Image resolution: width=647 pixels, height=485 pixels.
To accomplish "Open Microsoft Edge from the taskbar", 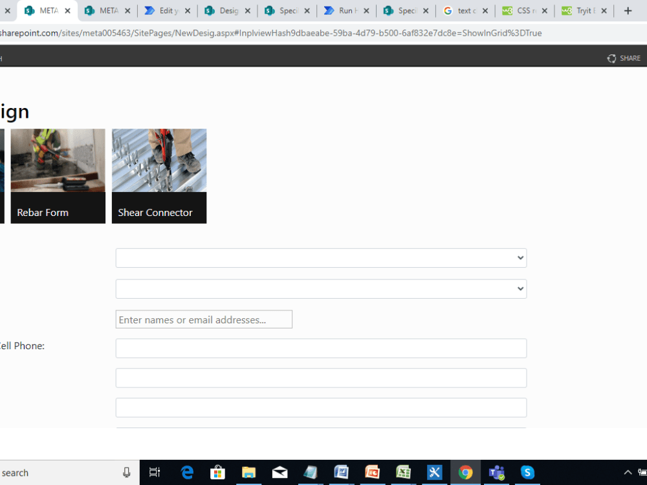I will (x=188, y=472).
